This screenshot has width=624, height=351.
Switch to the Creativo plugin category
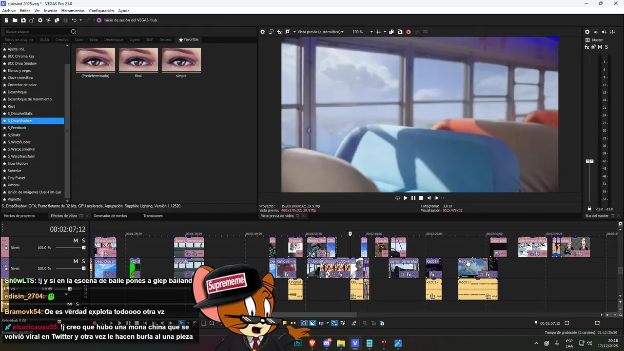[x=62, y=39]
